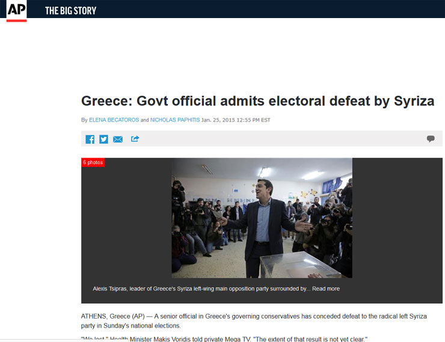Open author Elena Becatoros link
445x342 pixels.
coord(114,120)
